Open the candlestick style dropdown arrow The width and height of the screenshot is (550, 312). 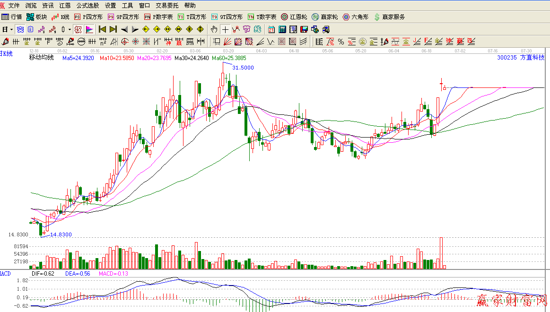pos(69,29)
